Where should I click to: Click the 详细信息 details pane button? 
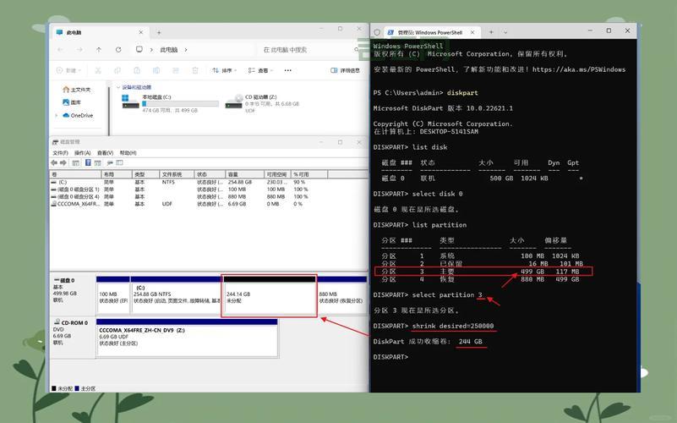coord(347,71)
